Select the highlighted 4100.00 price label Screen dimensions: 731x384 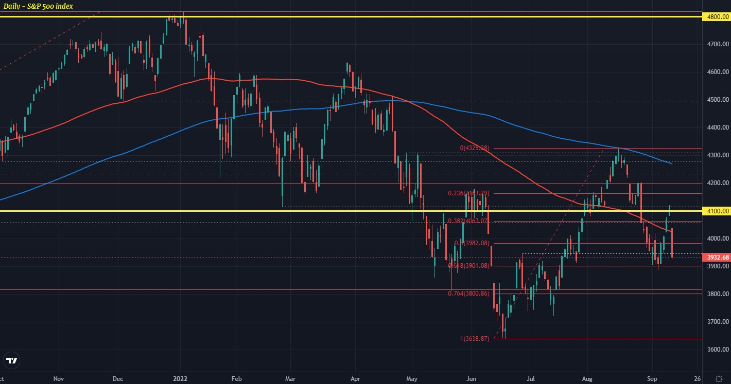pos(717,211)
